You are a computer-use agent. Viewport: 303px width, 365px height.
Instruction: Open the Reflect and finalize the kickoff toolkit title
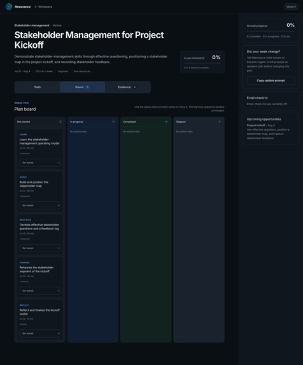point(39,312)
